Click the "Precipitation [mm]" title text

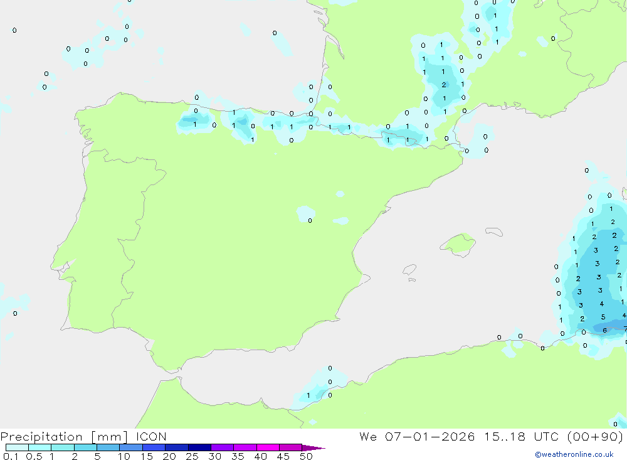point(64,437)
